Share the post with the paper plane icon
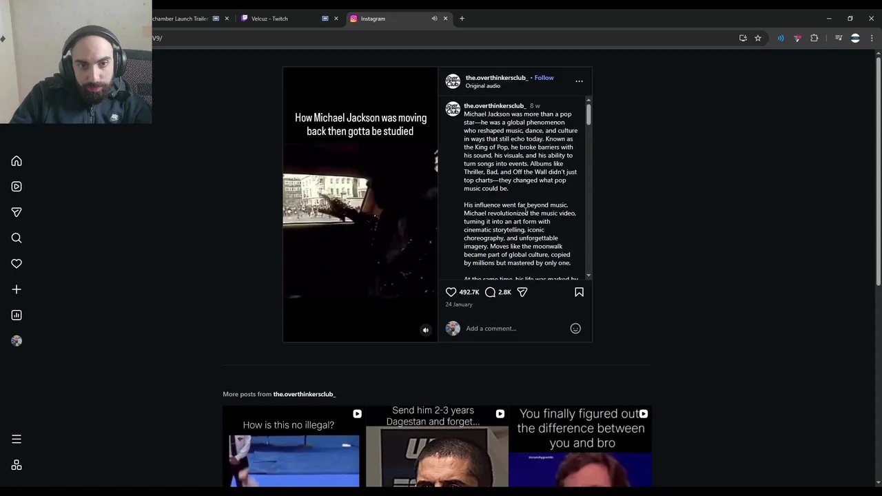The height and width of the screenshot is (496, 882). [x=522, y=292]
